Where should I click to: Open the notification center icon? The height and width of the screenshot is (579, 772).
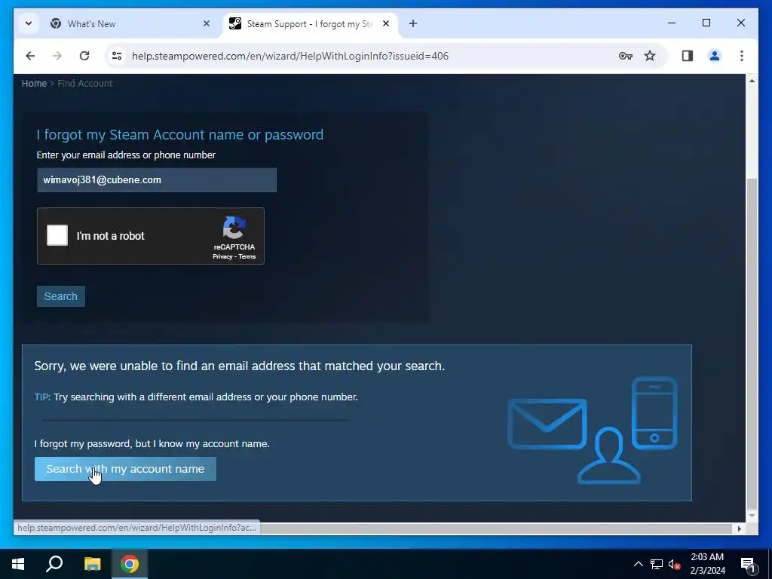point(748,564)
